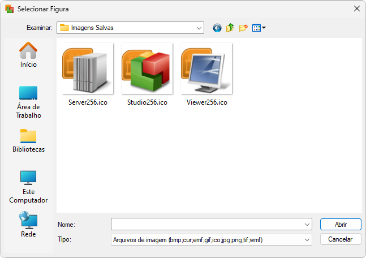Go back to the last visited folder
This screenshot has height=258, width=366.
coord(217,28)
